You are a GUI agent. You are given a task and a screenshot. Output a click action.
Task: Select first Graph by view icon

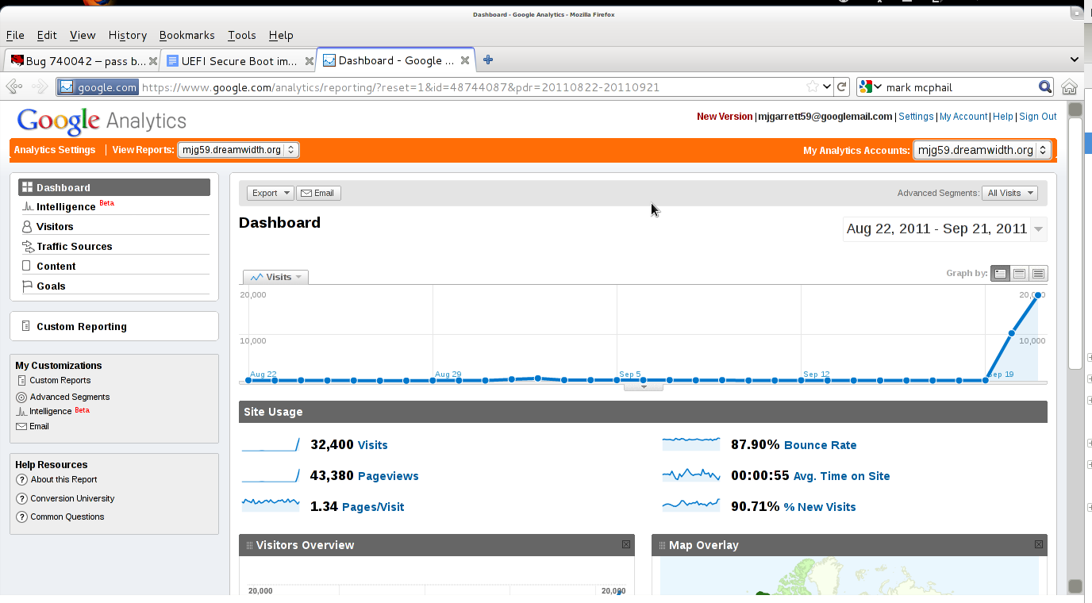[1000, 273]
